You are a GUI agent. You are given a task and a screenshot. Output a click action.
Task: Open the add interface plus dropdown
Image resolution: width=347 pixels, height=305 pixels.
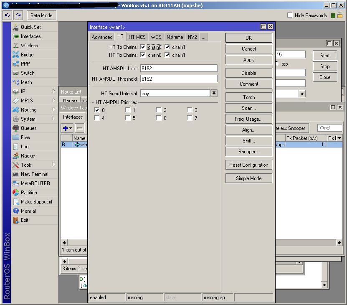tap(67, 128)
